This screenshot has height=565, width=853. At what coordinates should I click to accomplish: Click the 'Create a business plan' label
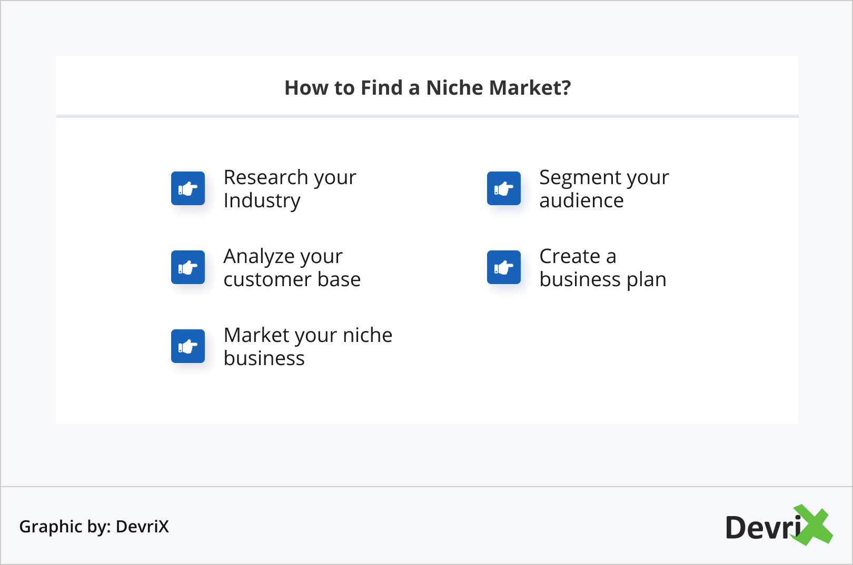point(603,268)
